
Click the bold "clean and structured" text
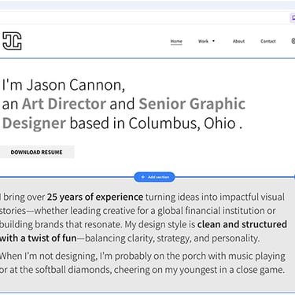242,224
